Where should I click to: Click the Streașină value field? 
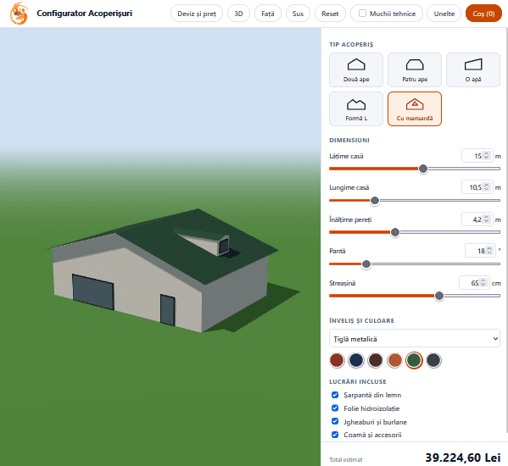pyautogui.click(x=474, y=283)
